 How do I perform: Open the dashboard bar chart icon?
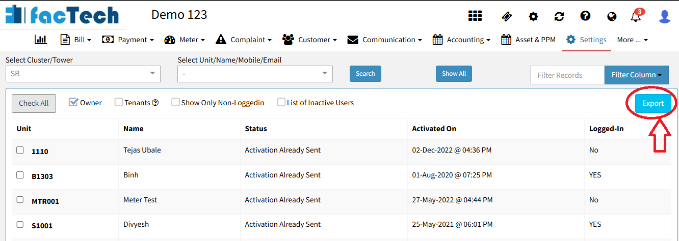coord(41,40)
